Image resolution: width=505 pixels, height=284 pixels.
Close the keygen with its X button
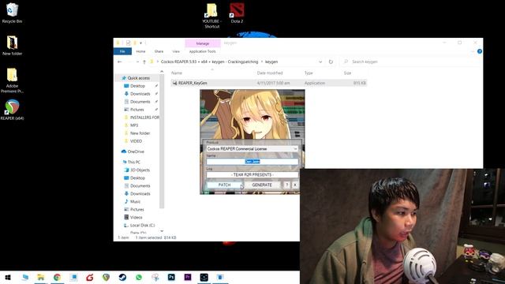point(294,185)
